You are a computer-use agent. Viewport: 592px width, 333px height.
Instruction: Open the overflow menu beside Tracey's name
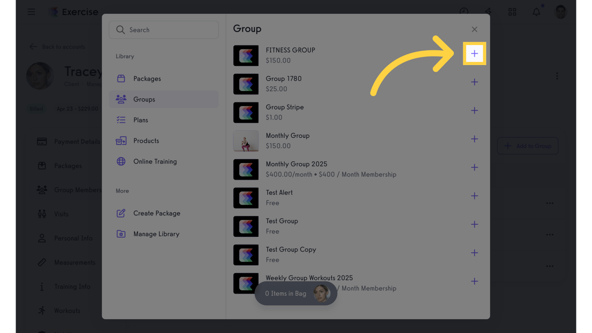(x=557, y=76)
